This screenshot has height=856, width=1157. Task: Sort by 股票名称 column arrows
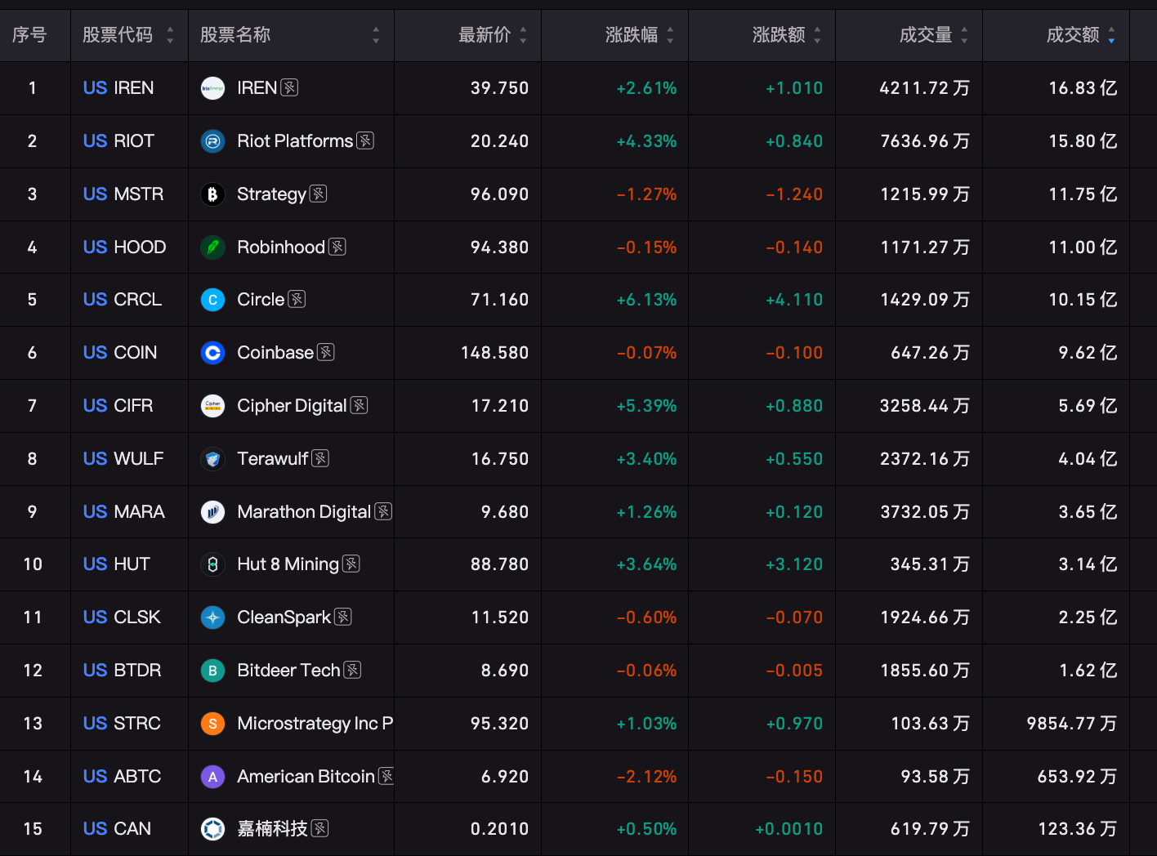[x=376, y=35]
